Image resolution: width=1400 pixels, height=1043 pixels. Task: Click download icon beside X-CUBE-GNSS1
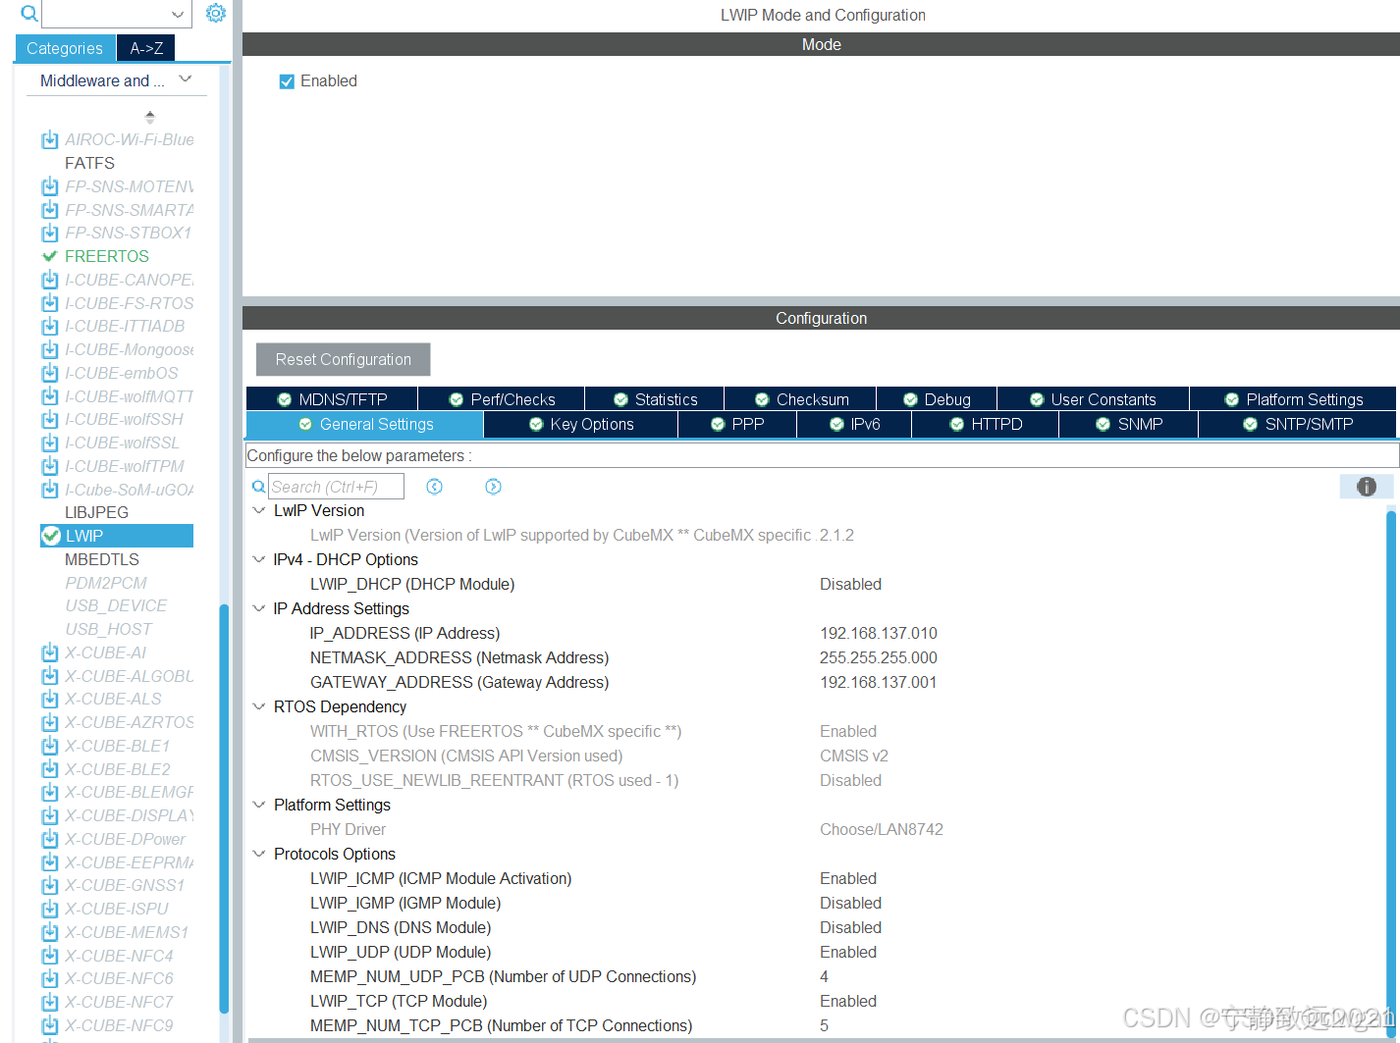coord(50,885)
